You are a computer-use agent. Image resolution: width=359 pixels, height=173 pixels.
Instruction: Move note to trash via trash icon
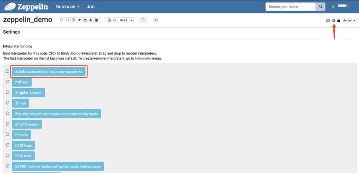(143, 20)
